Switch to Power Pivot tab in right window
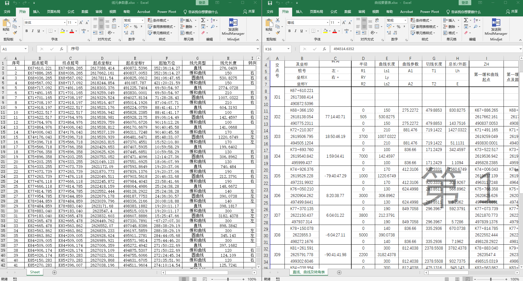 point(429,12)
